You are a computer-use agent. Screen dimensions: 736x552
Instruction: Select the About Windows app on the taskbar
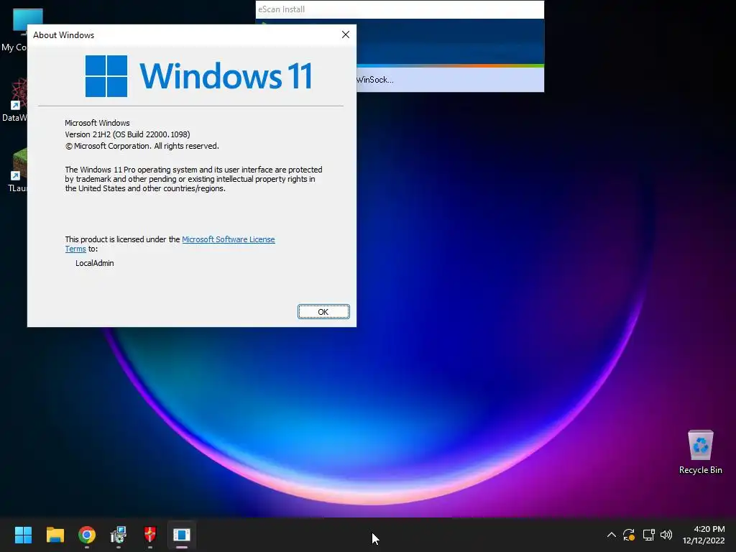coord(182,535)
